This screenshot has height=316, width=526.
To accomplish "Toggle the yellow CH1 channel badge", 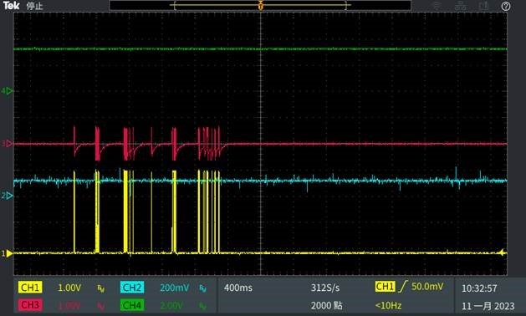I will click(x=30, y=288).
